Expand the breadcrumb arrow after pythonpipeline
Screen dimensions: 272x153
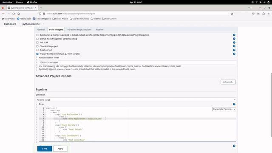[43, 24]
